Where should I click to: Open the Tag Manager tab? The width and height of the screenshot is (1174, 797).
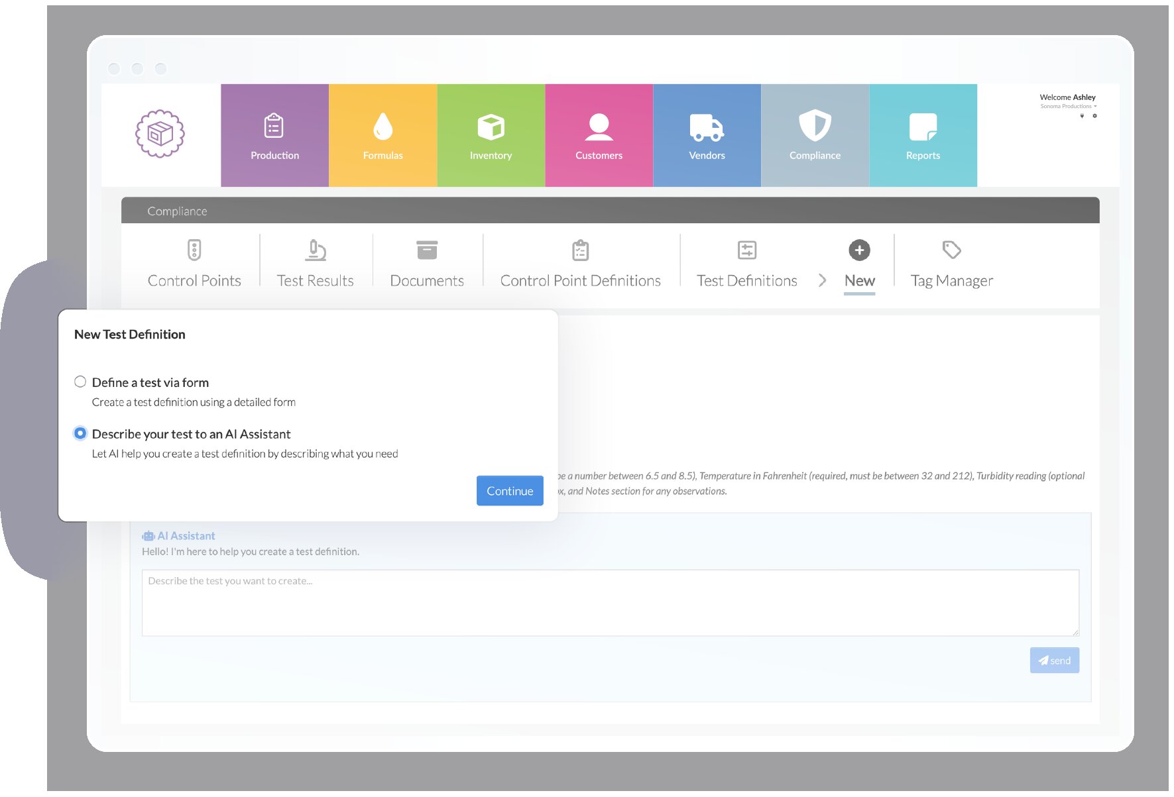point(951,265)
